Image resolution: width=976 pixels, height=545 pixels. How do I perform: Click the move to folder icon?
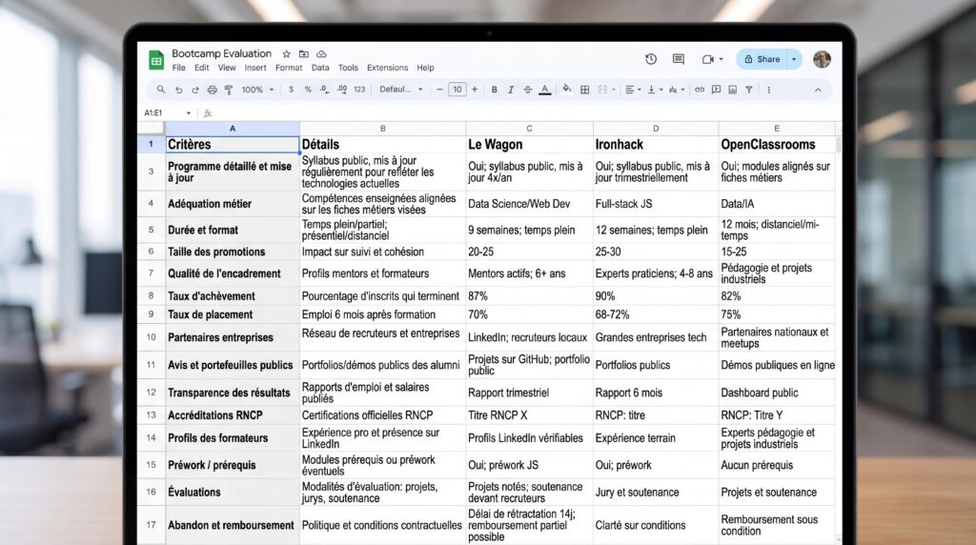(304, 54)
